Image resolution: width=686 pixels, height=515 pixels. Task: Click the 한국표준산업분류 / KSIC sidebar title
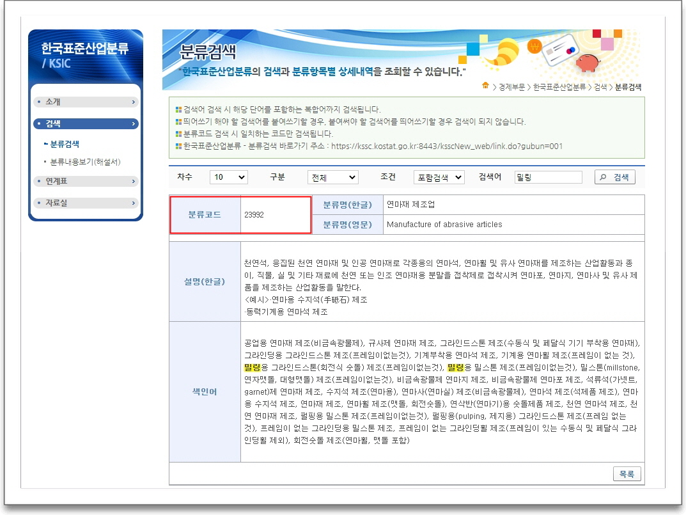point(84,56)
